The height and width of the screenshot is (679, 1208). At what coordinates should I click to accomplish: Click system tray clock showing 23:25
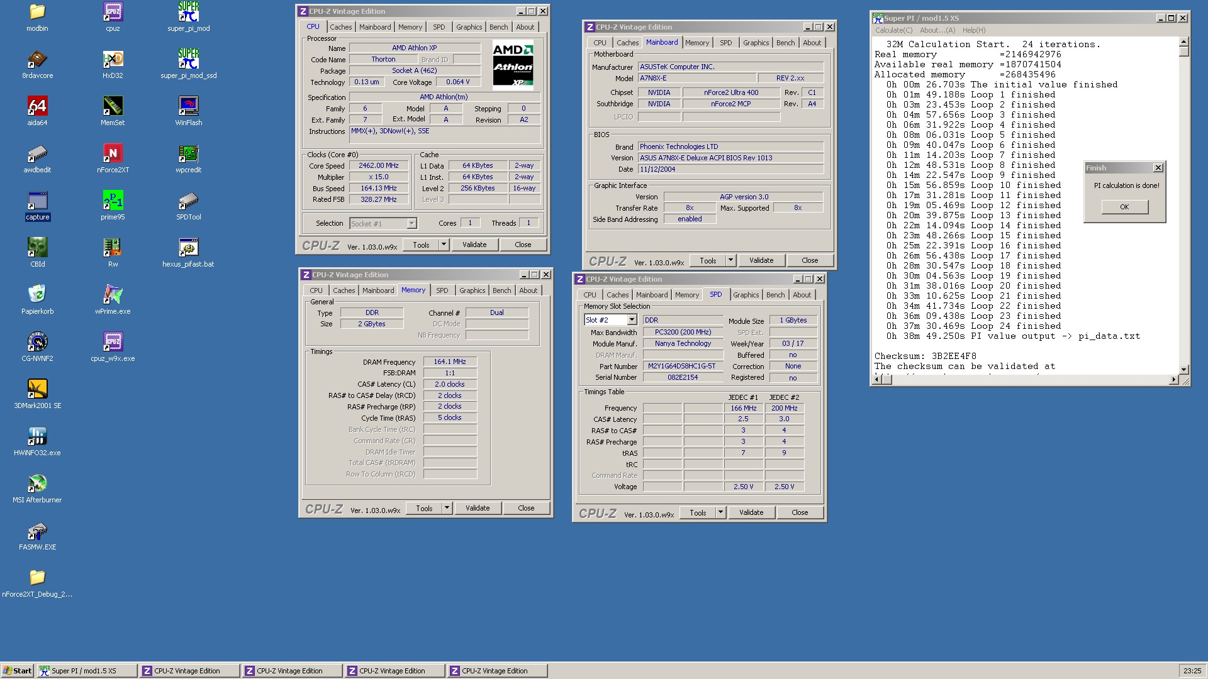[1192, 671]
